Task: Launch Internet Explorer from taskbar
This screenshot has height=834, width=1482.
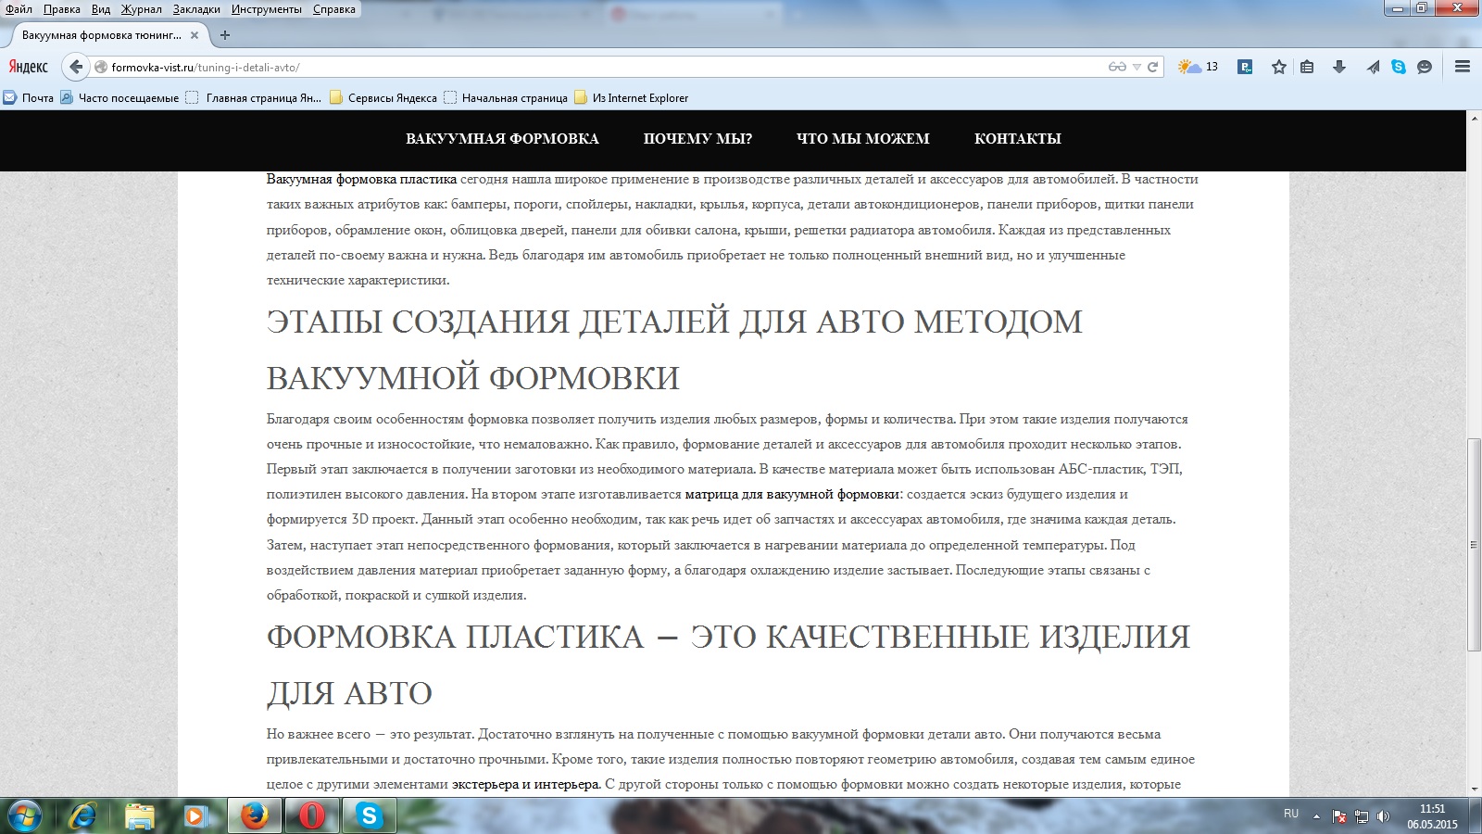Action: click(83, 815)
